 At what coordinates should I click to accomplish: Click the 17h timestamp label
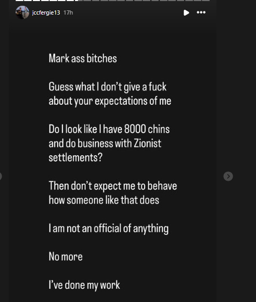click(x=68, y=12)
